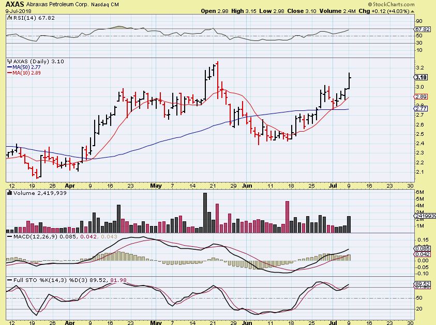Click the 89.52 stochastic axis value tag

[423, 284]
